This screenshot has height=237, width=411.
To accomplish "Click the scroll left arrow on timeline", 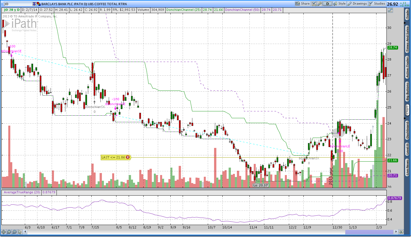I will (x=25, y=232).
